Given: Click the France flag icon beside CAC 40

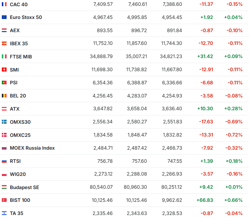Looking at the screenshot, I should pyautogui.click(x=4, y=4).
